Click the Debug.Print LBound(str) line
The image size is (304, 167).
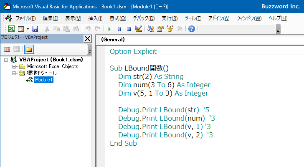click(164, 110)
